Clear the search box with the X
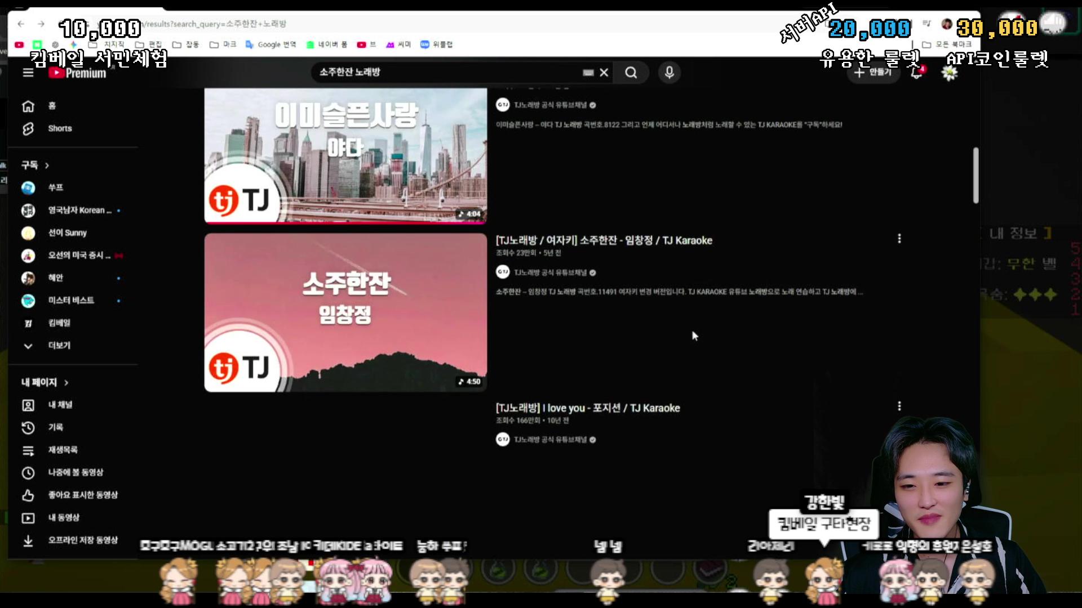The height and width of the screenshot is (608, 1082). coord(604,73)
